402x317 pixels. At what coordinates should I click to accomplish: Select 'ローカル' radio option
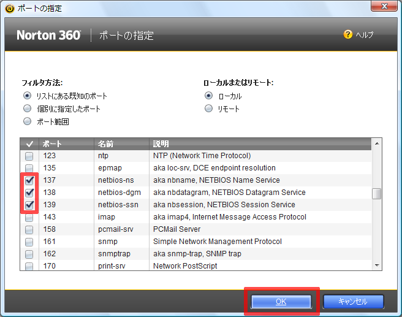click(x=209, y=96)
